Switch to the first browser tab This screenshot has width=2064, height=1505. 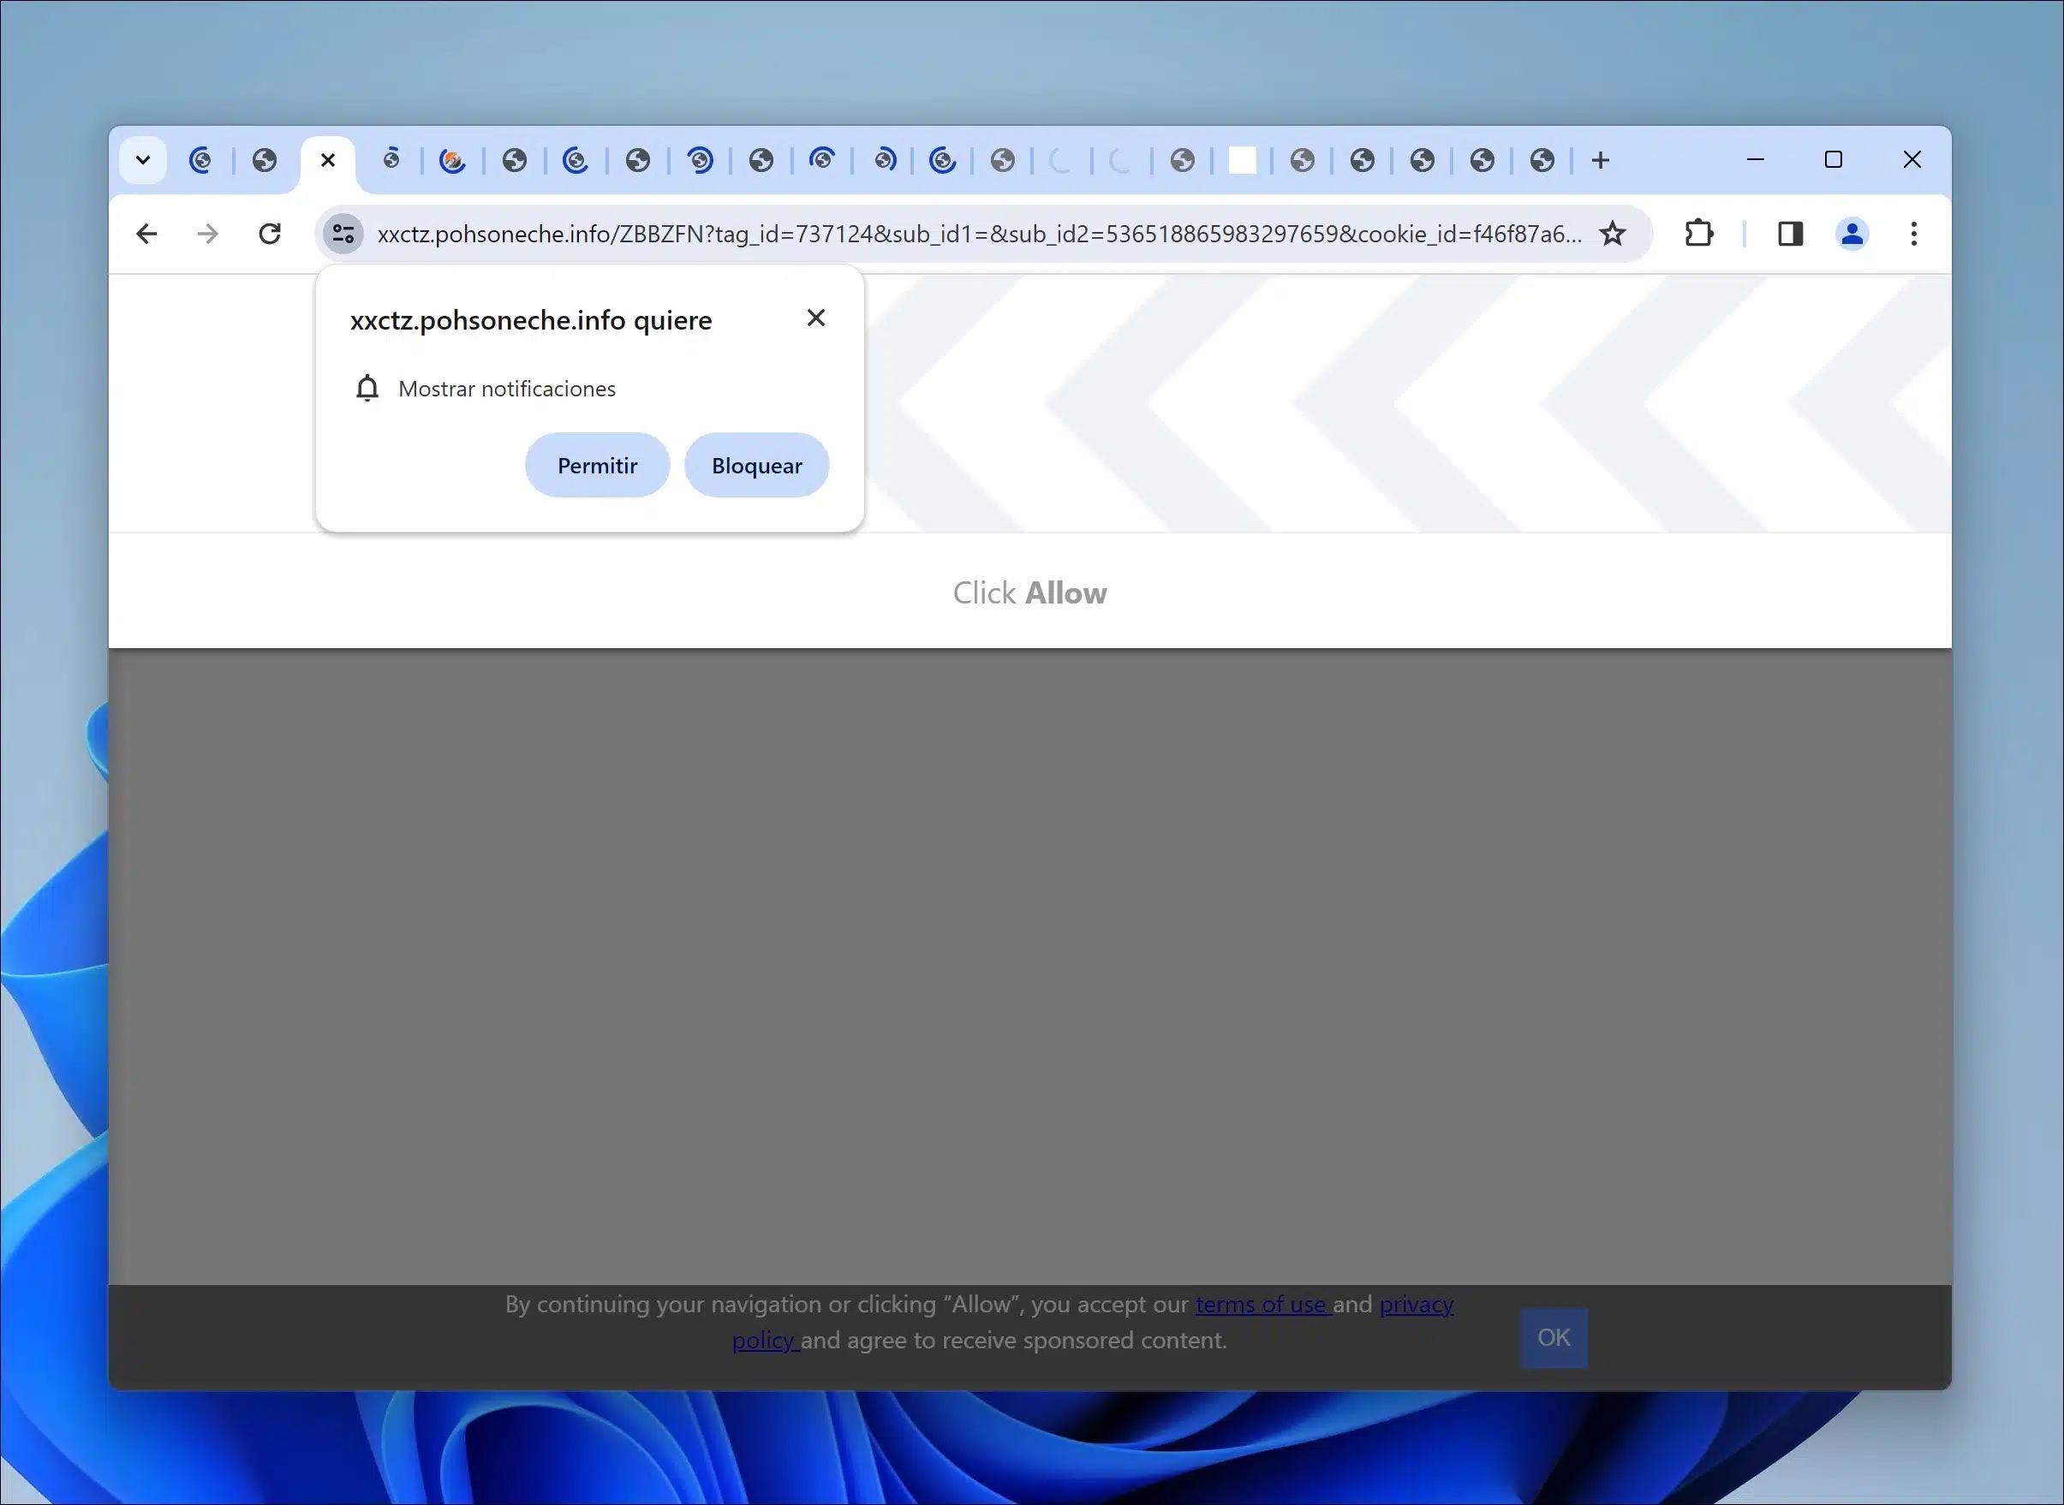pyautogui.click(x=200, y=160)
